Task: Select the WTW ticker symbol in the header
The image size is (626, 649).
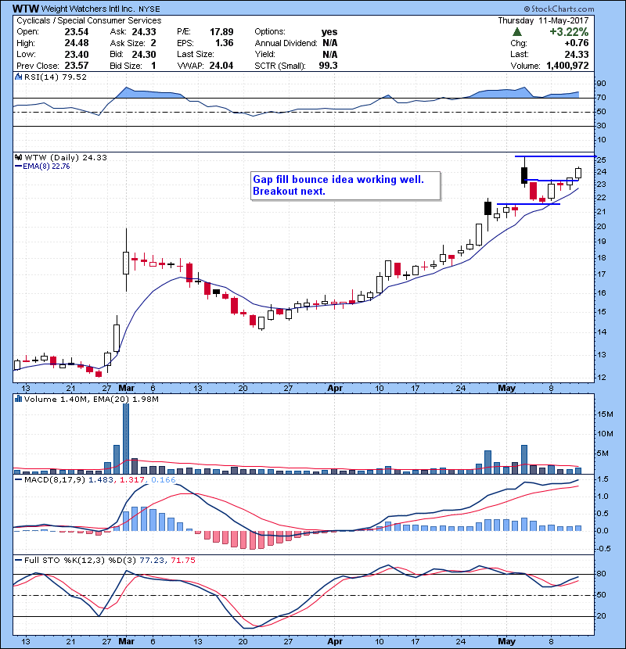Action: [x=26, y=9]
